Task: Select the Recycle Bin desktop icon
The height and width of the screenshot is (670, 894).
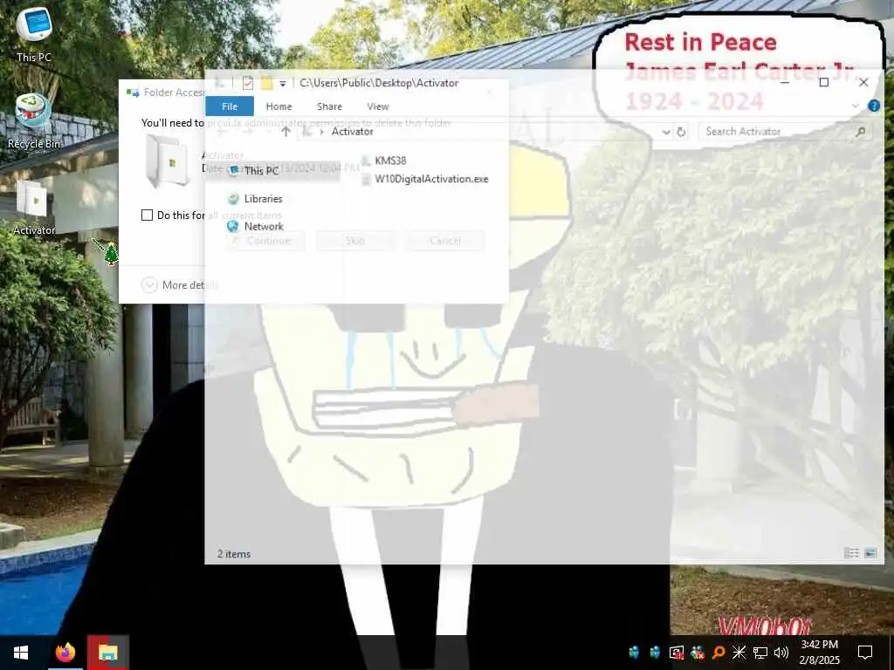Action: (x=34, y=121)
